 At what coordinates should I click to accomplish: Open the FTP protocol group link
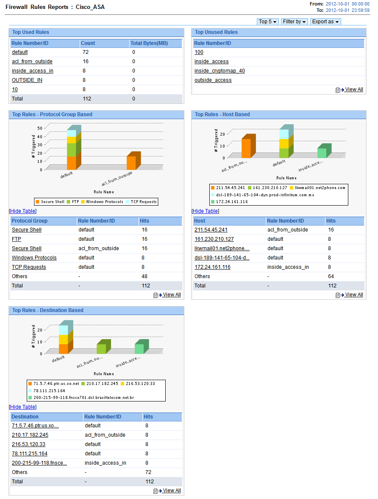(17, 239)
